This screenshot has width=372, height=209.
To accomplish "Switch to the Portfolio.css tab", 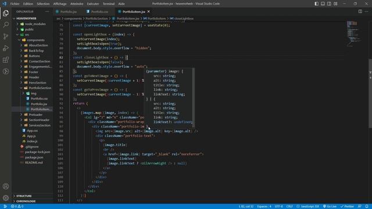I will click(x=99, y=12).
